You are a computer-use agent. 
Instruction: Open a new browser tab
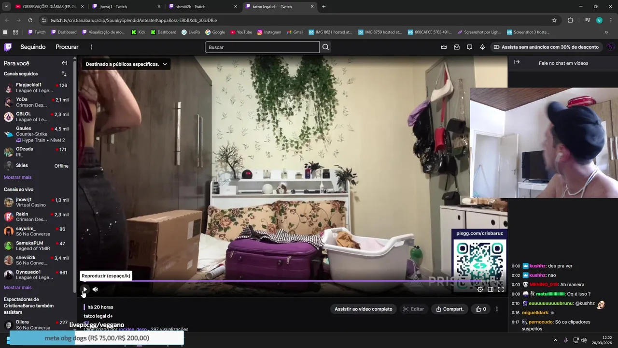pyautogui.click(x=323, y=7)
